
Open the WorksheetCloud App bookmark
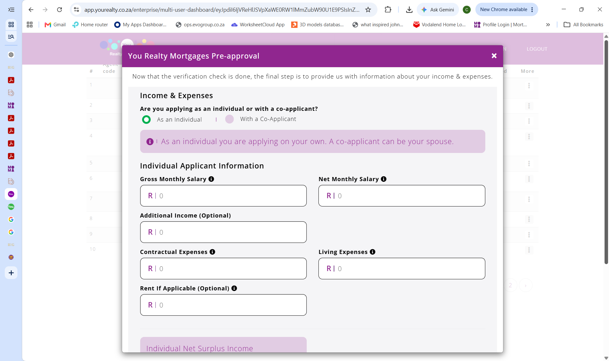(x=258, y=25)
